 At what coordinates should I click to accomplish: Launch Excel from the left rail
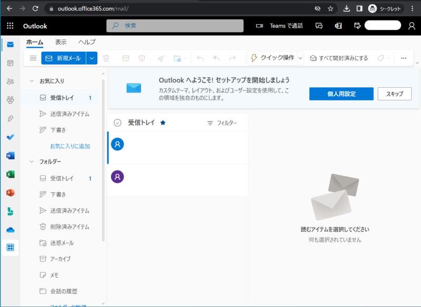coord(10,175)
